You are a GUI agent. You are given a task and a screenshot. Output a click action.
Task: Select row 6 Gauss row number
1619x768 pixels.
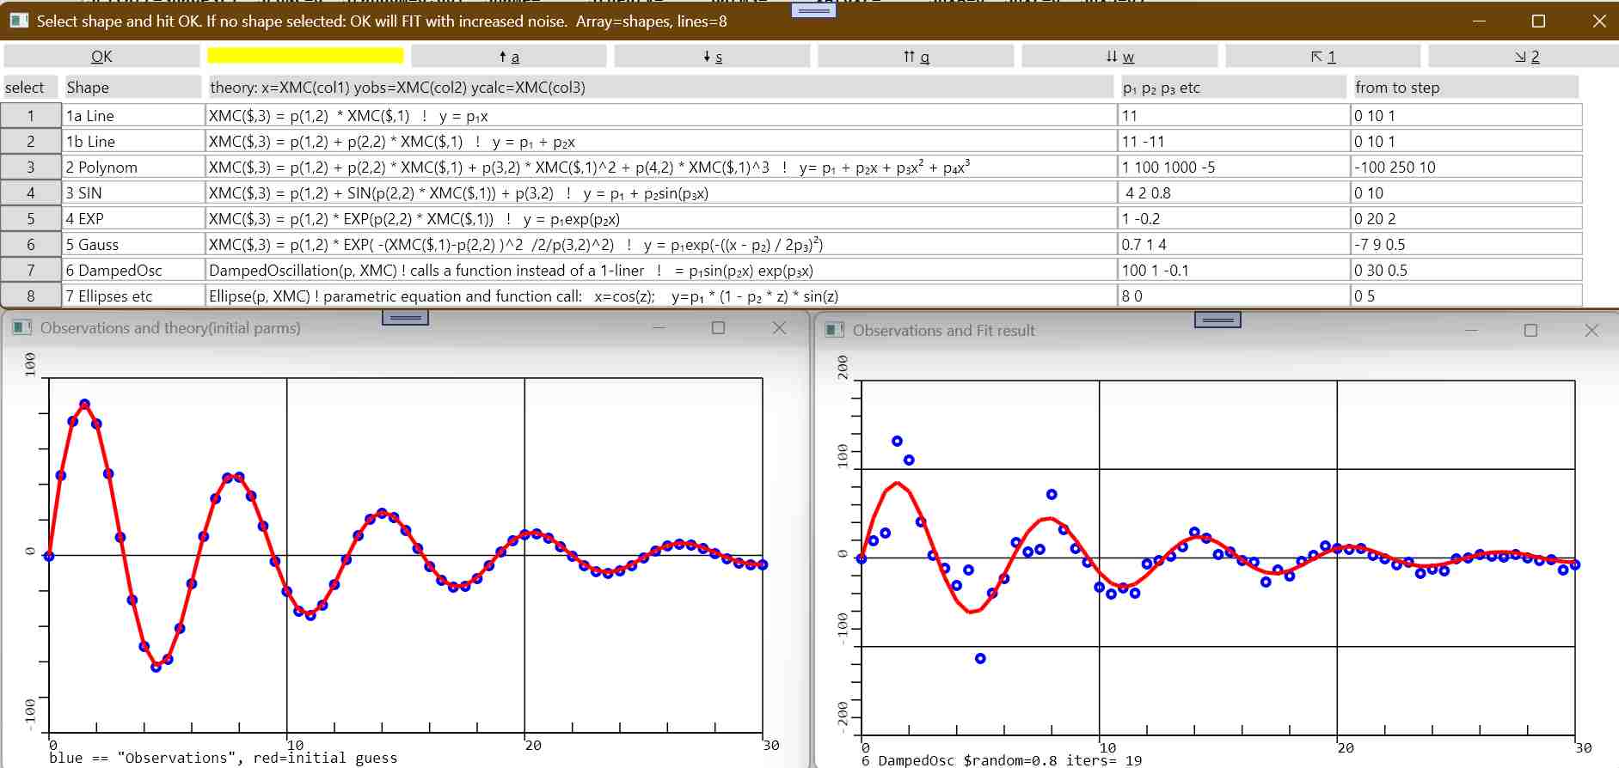point(31,245)
